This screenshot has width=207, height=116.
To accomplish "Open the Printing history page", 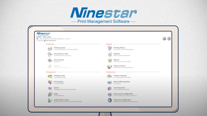I will click(119, 48).
